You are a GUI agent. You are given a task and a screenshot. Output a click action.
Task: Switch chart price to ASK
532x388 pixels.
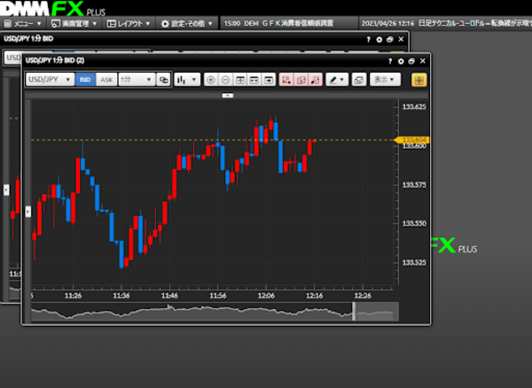(x=106, y=79)
